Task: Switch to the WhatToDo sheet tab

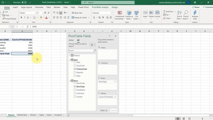Action: (x=22, y=115)
